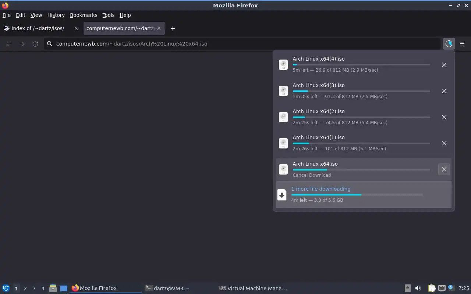
Task: Cancel the Arch Linux x64(1).iso download
Action: 444,143
